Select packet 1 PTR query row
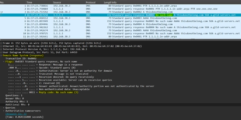Viewport: 241px width, 120px height. pyautogui.click(x=120, y=6)
